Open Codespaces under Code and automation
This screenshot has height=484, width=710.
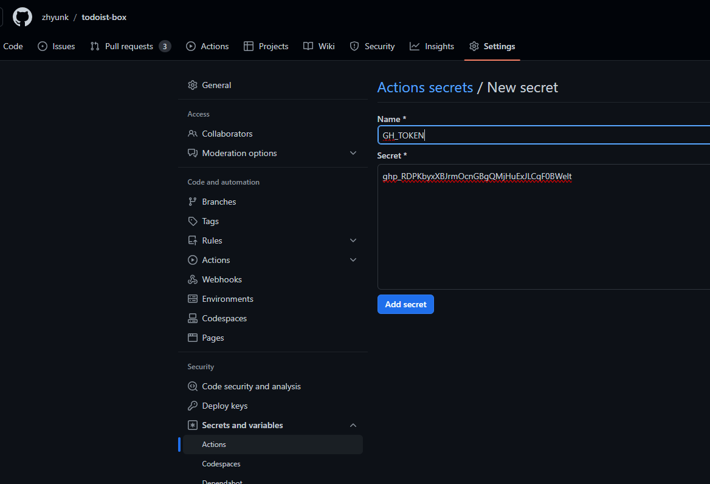[272, 318]
